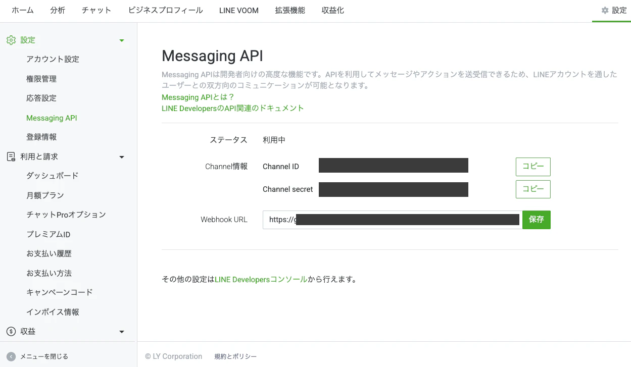Copy the Channel ID with コピー button
The width and height of the screenshot is (631, 367).
coord(532,167)
